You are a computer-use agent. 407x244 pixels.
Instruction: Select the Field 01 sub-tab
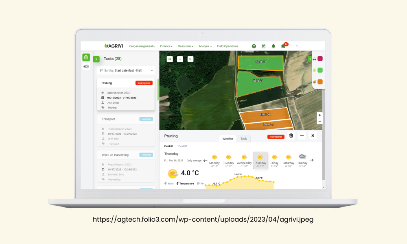[x=169, y=146]
